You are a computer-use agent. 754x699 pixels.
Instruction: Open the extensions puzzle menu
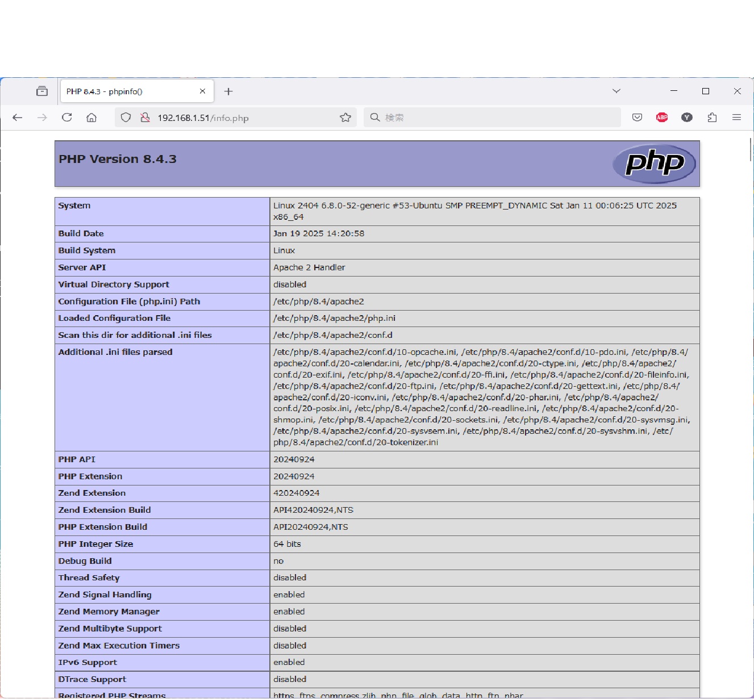click(712, 118)
